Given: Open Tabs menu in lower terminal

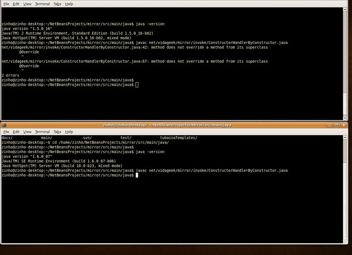Looking at the screenshot, I should 57,132.
